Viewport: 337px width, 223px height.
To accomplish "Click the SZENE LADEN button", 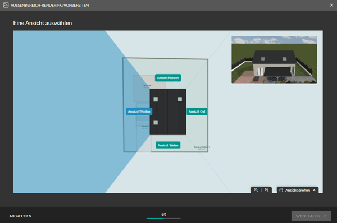I will click(x=311, y=216).
